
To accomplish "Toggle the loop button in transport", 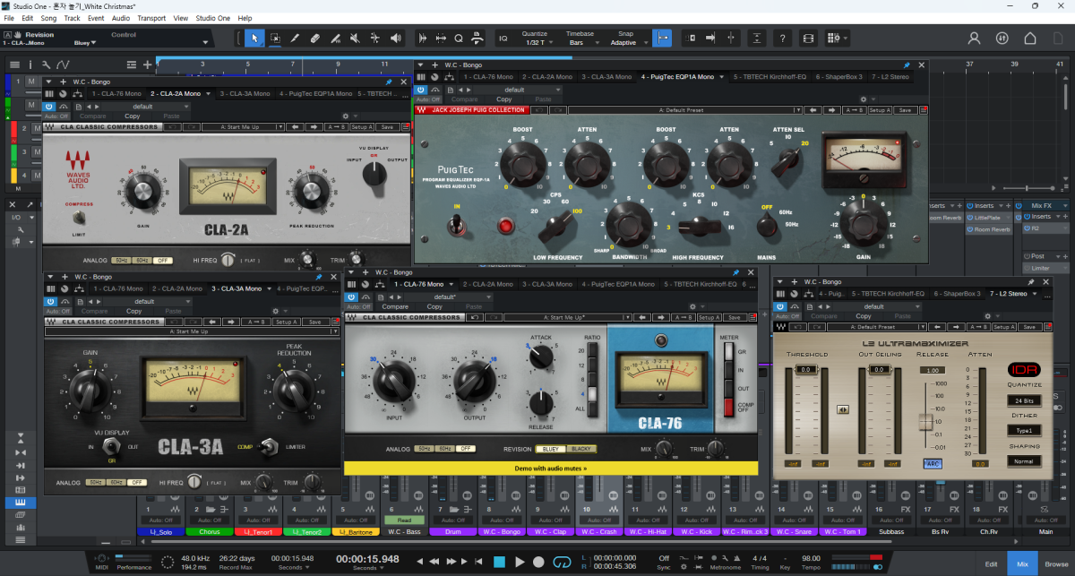I will pyautogui.click(x=563, y=562).
